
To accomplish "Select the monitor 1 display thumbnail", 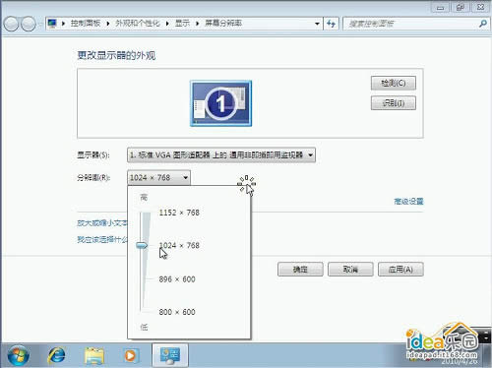I will point(221,103).
